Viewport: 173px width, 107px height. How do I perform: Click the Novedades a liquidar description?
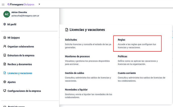[x=89, y=96]
